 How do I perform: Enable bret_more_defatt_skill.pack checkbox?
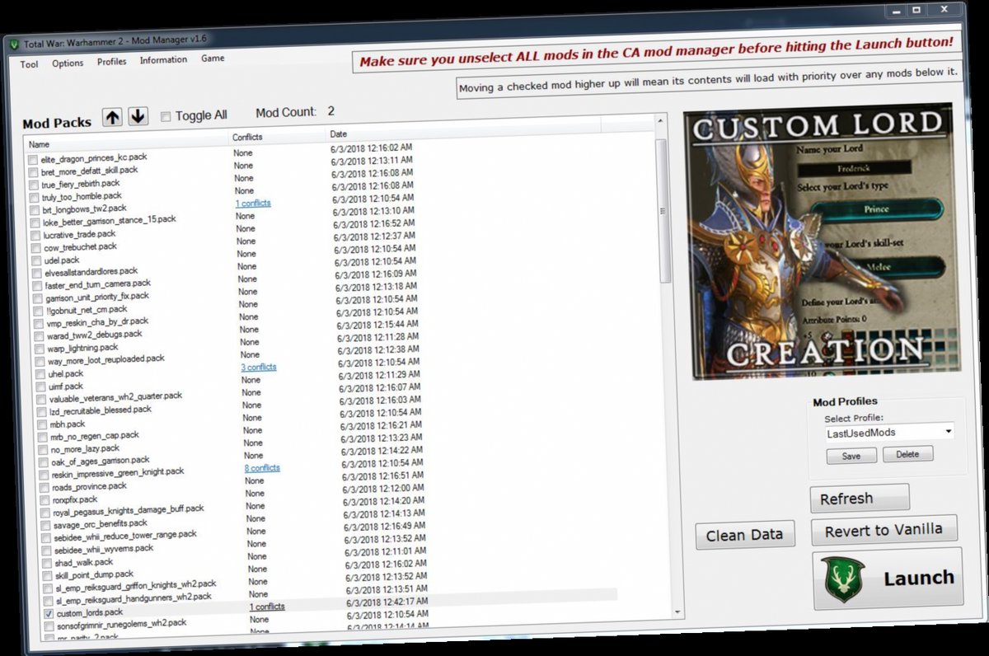pos(33,172)
